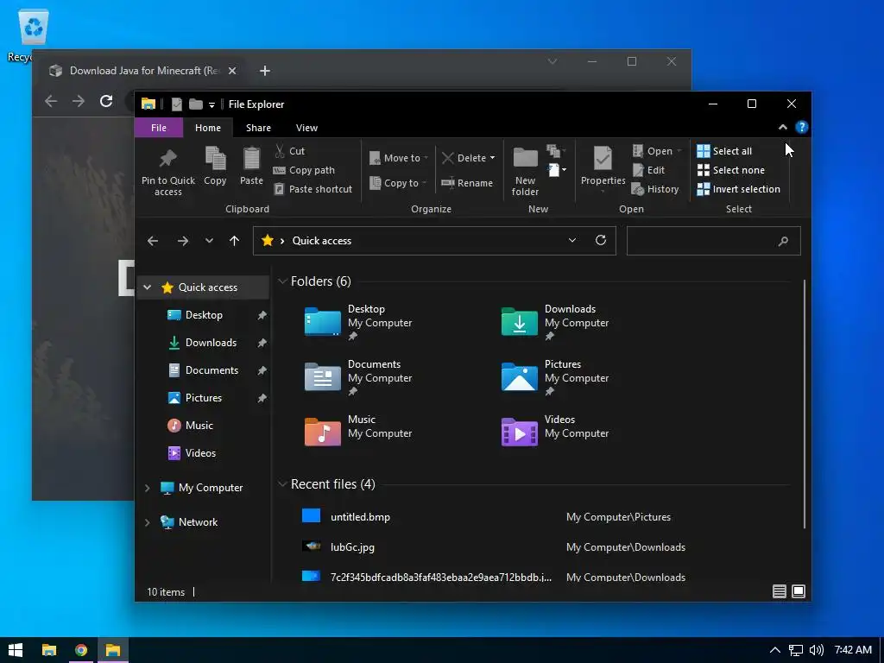Switch to large icons view layout
Screen dimensions: 884x663
click(799, 590)
